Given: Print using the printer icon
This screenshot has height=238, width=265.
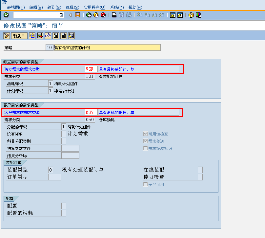Looking at the screenshot, I should pos(114,15).
